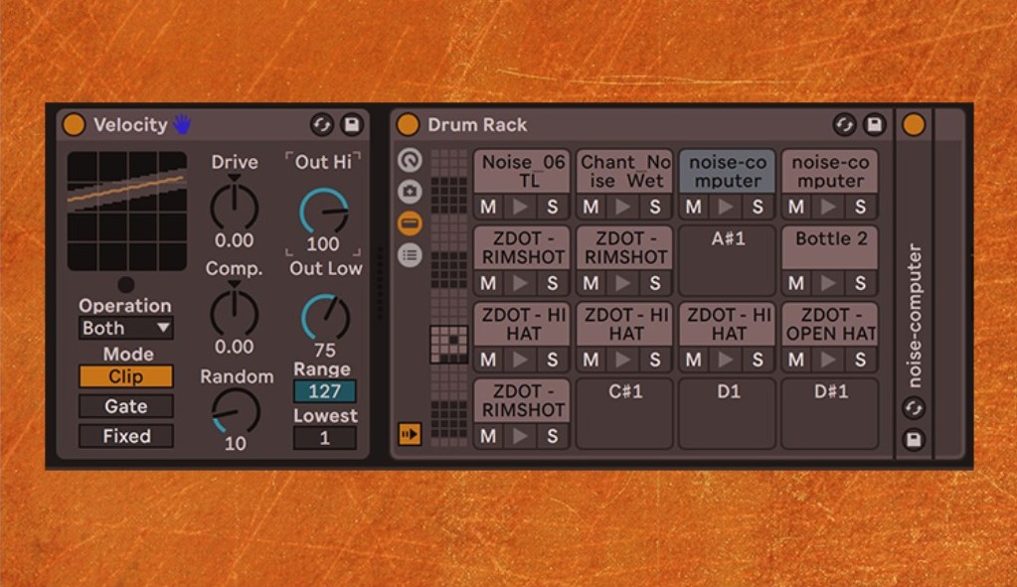Toggle the Drum Rack device activator
Image resolution: width=1017 pixels, height=587 pixels.
[x=408, y=124]
